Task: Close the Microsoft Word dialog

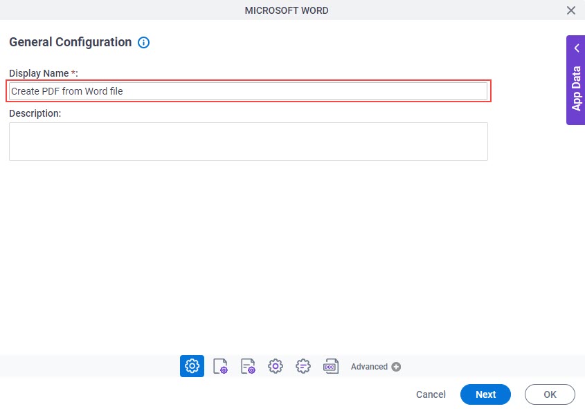Action: 571,10
